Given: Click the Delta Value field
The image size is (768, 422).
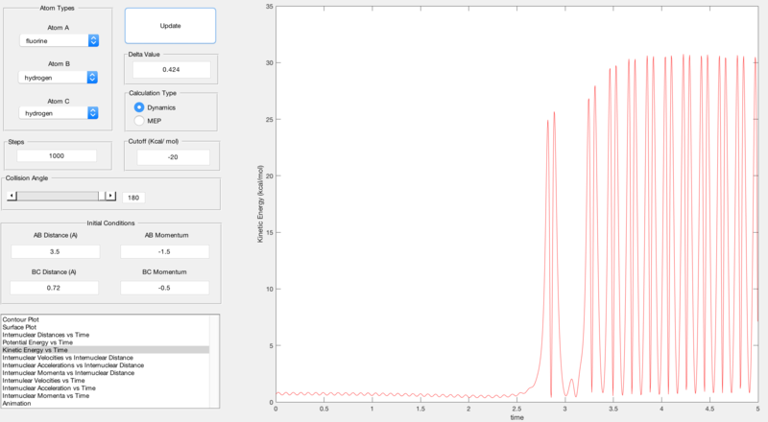Looking at the screenshot, I should (x=172, y=69).
